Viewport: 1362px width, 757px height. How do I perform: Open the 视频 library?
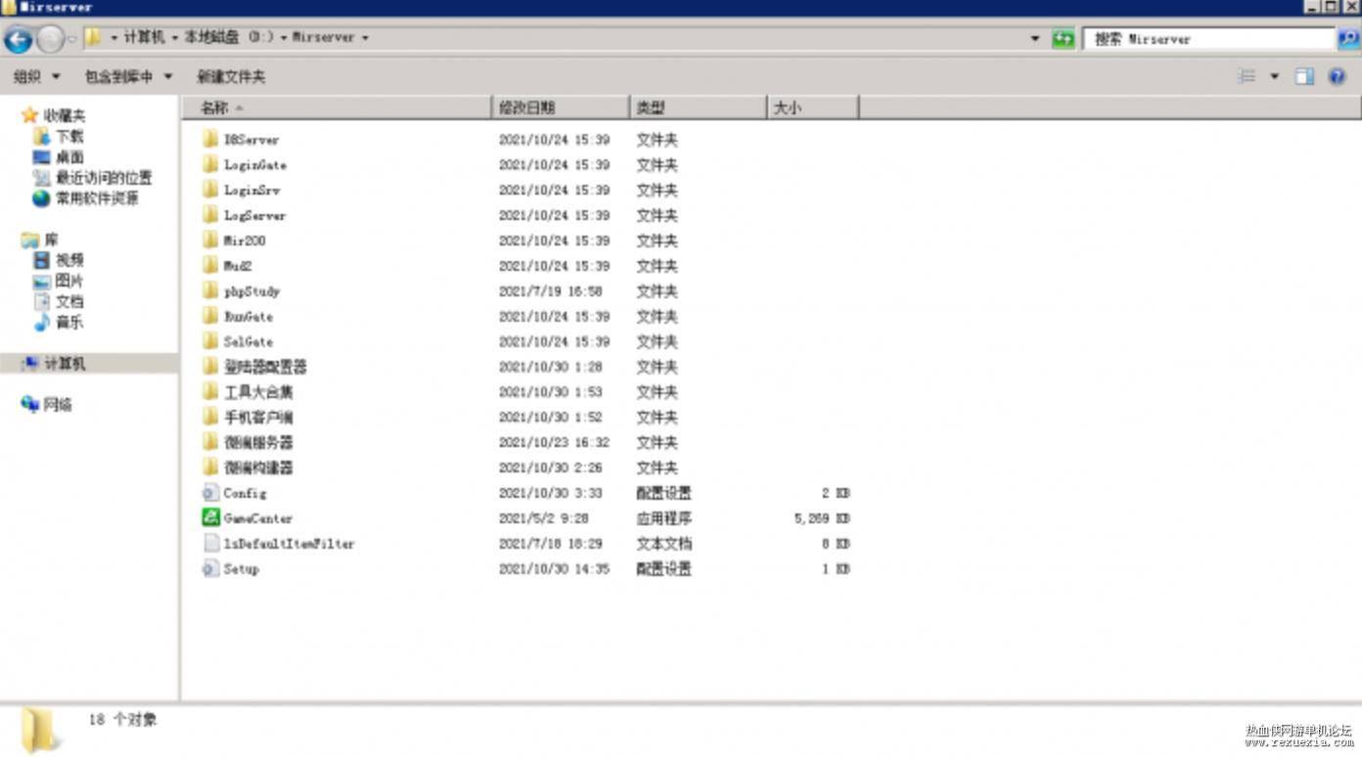tap(68, 260)
